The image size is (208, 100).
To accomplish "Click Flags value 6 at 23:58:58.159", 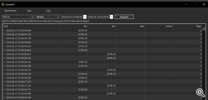I will [x=201, y=74].
